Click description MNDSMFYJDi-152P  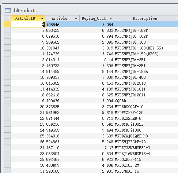tap(131, 30)
